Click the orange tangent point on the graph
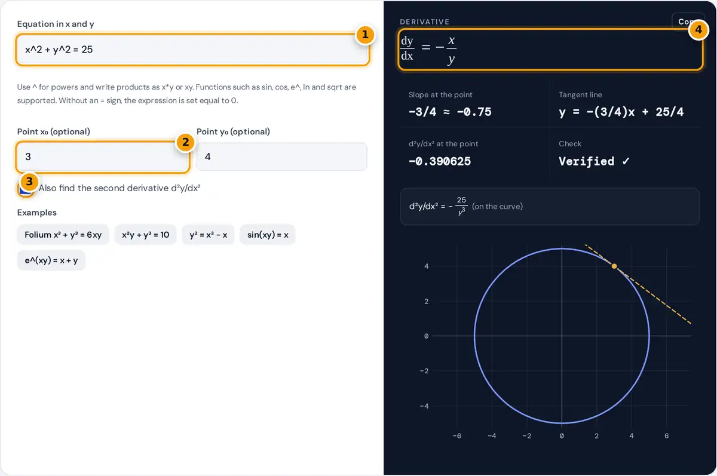 pos(614,266)
